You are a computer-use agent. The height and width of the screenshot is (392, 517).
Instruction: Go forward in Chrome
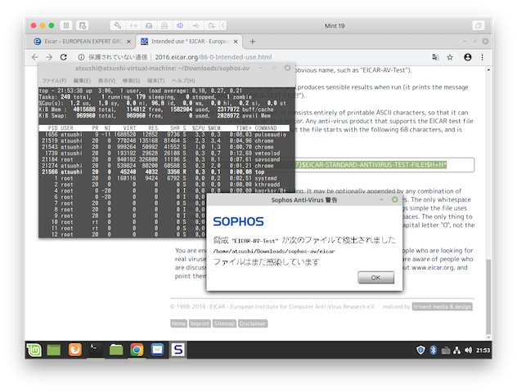(x=49, y=57)
